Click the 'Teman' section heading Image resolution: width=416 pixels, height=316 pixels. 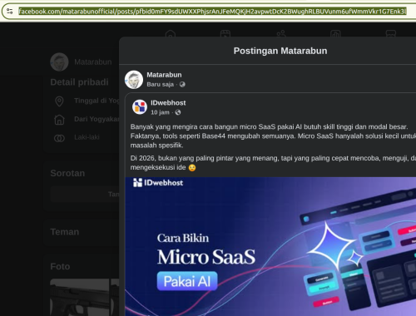coord(65,232)
